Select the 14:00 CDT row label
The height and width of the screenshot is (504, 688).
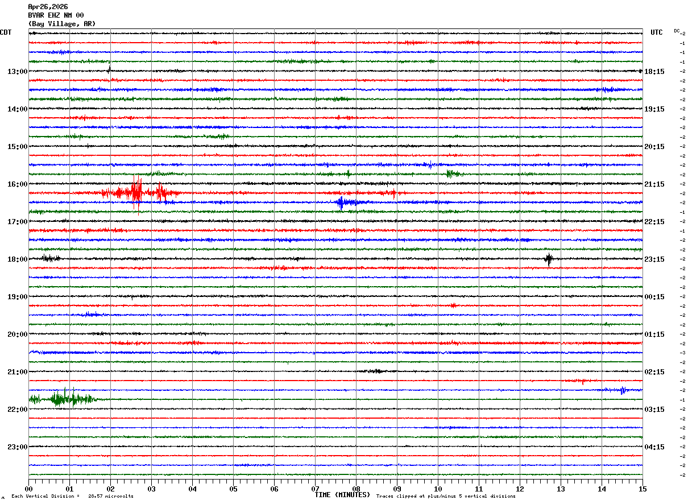point(18,109)
